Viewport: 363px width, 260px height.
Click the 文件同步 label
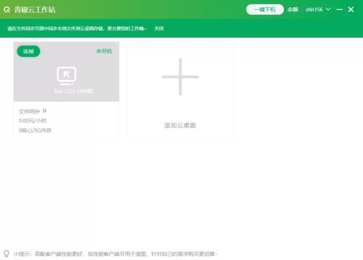[29, 111]
